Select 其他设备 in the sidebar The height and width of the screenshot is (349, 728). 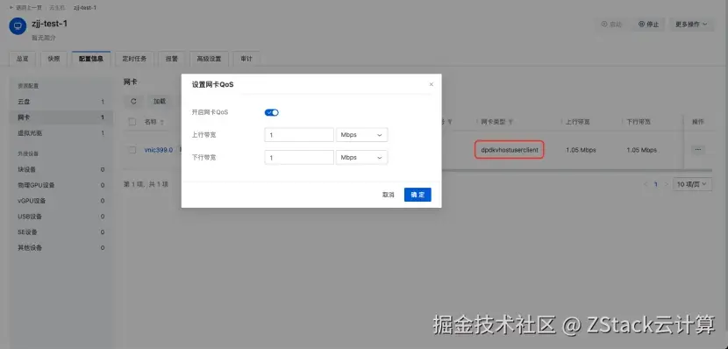tap(61, 248)
